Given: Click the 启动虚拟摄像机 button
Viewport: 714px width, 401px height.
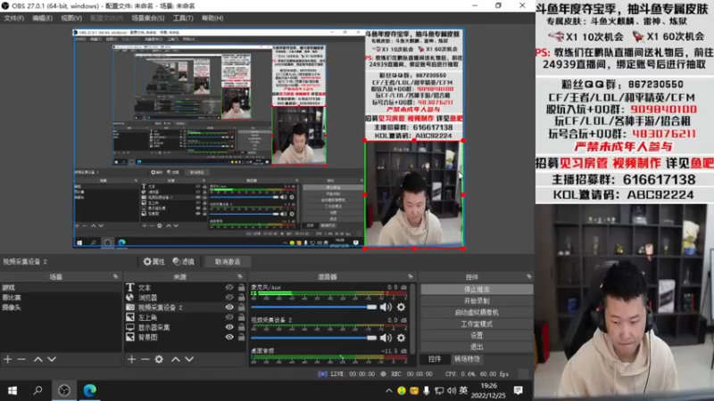Looking at the screenshot, I should click(x=477, y=313).
